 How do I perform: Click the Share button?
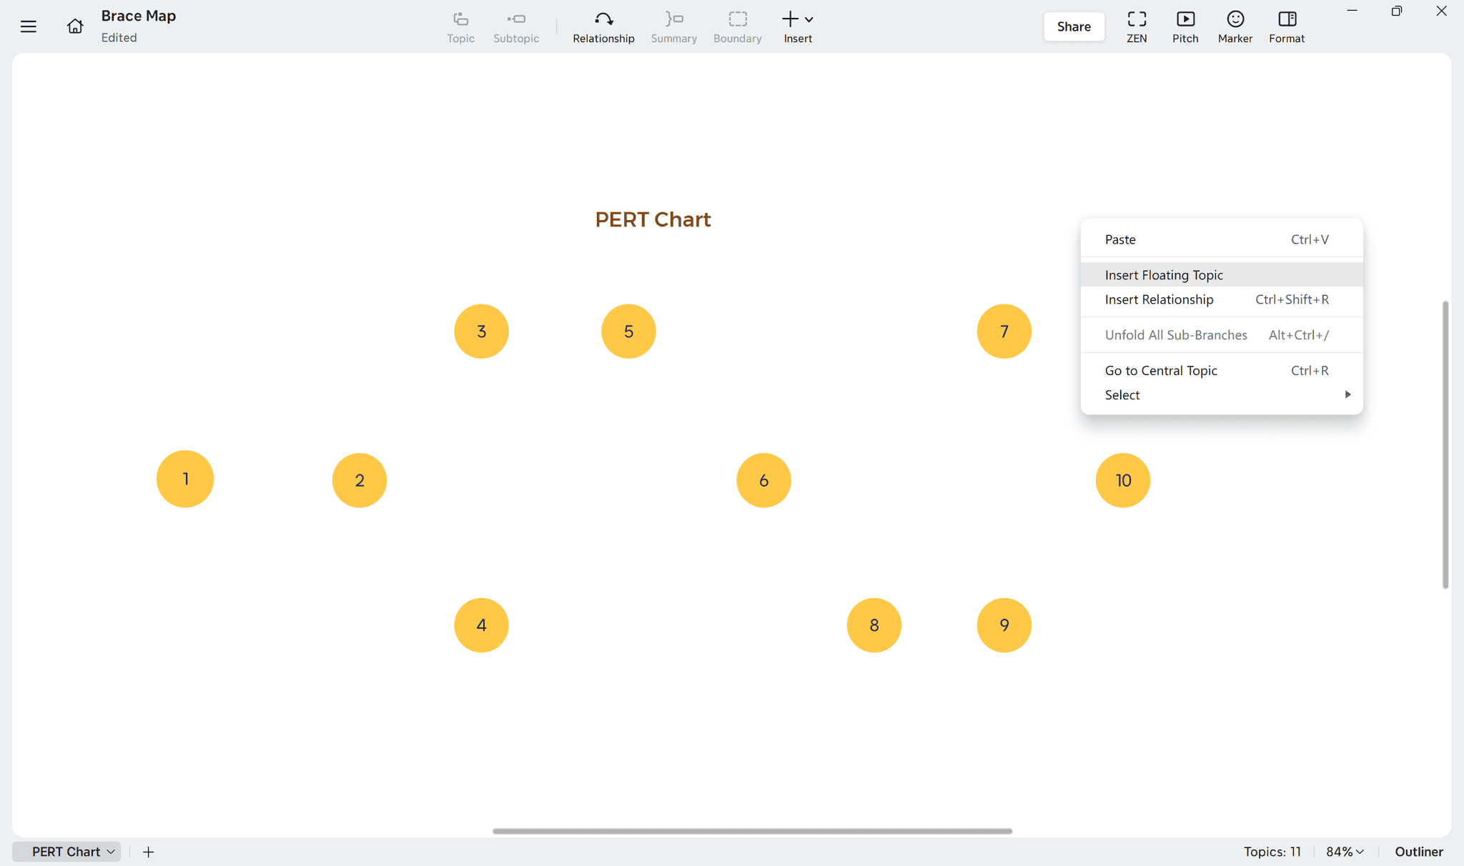[1074, 26]
